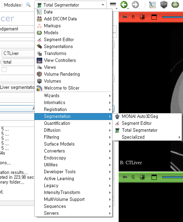Expand the IntensityTransform submenu

click(73, 193)
